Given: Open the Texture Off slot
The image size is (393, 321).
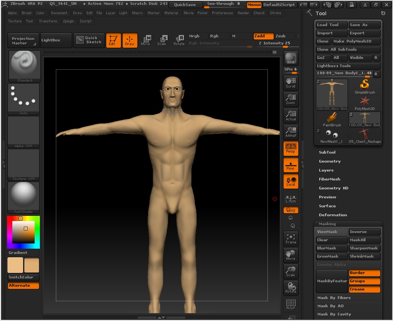Looking at the screenshot, I should 23,165.
